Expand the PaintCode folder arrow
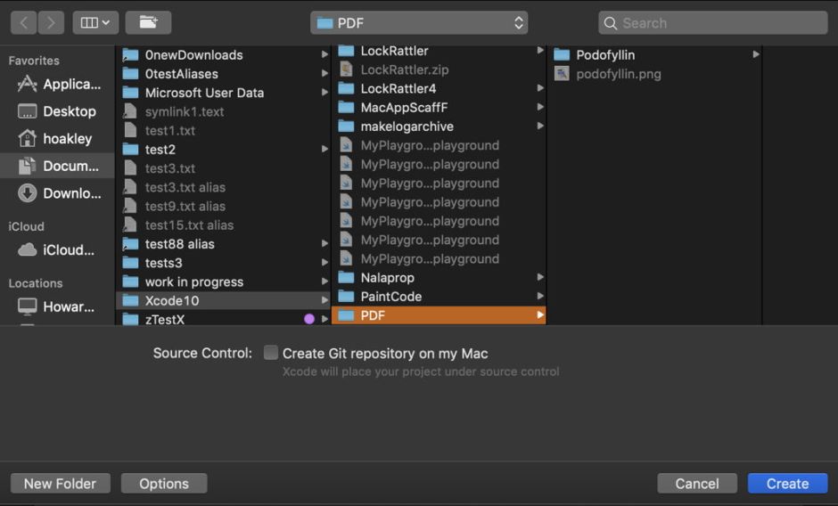This screenshot has width=838, height=506. (540, 296)
